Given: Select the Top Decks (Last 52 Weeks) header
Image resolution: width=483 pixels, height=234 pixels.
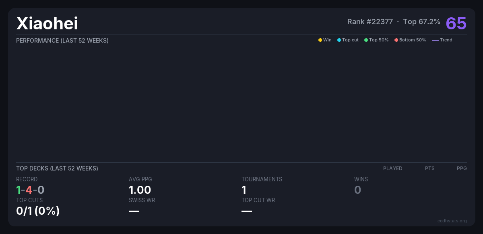Looking at the screenshot, I should [x=57, y=168].
